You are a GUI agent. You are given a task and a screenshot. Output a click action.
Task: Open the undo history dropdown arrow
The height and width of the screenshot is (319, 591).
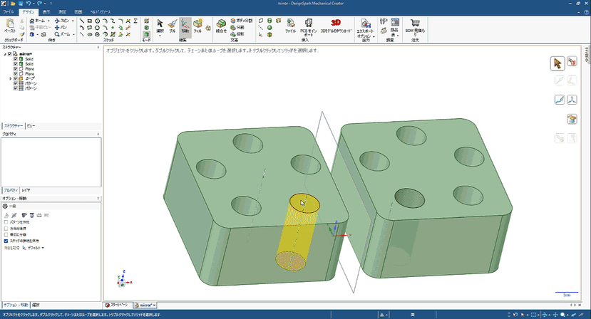[34, 4]
